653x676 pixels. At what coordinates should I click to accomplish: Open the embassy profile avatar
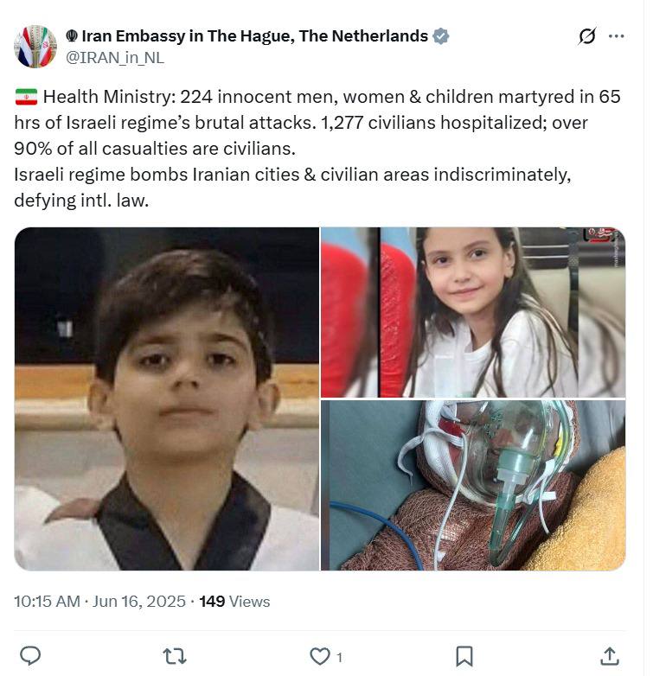click(x=35, y=47)
